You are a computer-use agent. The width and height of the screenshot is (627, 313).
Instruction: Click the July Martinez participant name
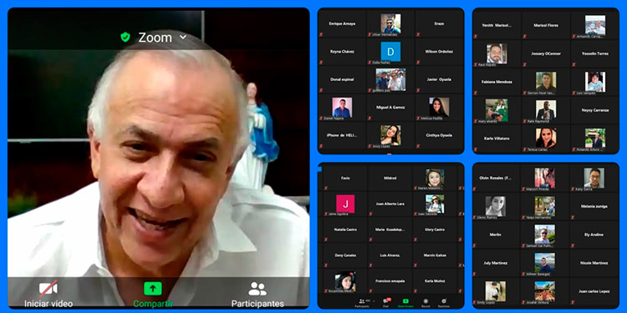496,263
